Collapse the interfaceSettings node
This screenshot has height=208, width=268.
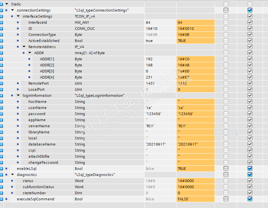(x=18, y=16)
